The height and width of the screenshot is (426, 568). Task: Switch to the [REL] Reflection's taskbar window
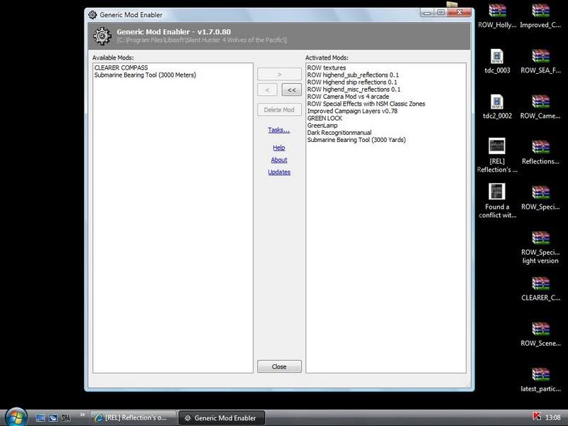[133, 417]
